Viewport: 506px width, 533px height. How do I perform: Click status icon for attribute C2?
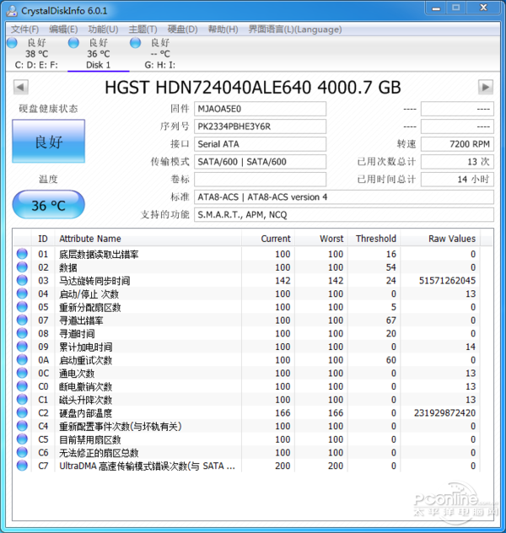click(22, 412)
